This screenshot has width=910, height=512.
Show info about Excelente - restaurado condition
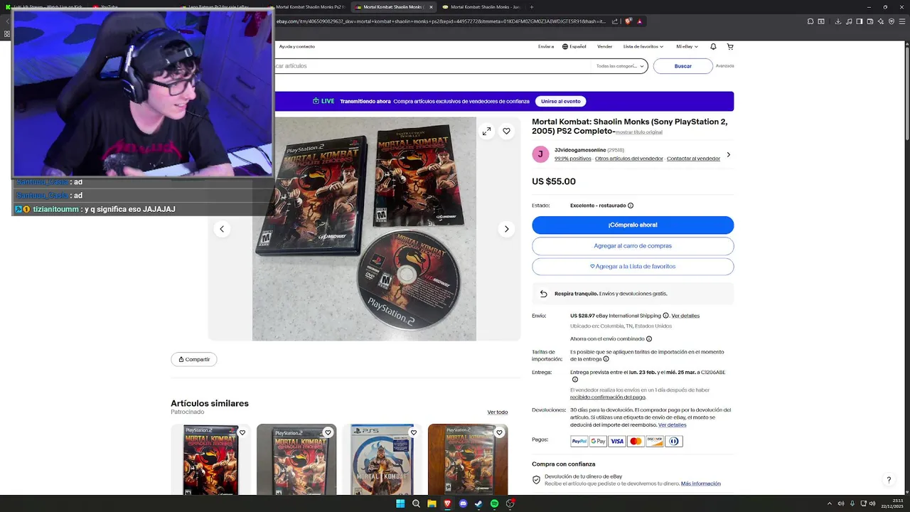click(x=631, y=206)
